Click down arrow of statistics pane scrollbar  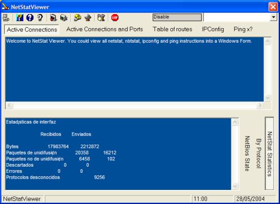[235, 186]
